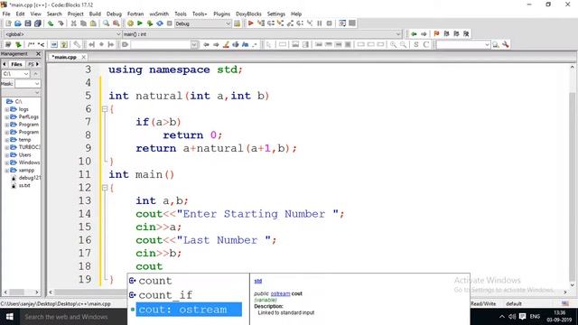Open the Build menu

coord(95,14)
